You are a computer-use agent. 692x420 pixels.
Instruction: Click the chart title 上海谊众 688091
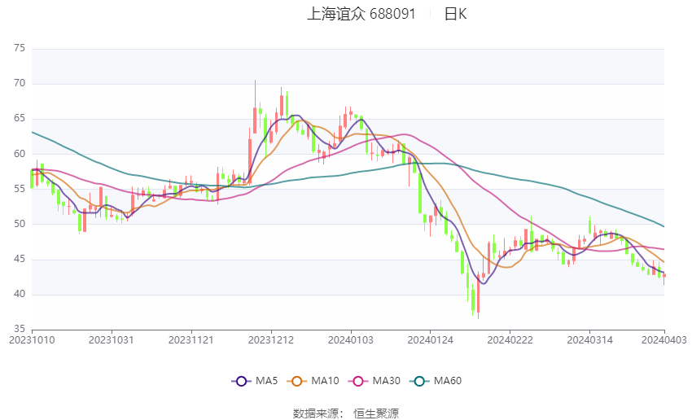pos(361,14)
